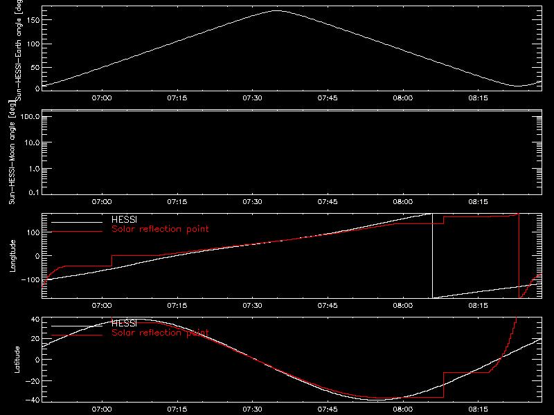Click 08:00 label under Longitude plot
This screenshot has height=415, width=554.
(403, 306)
